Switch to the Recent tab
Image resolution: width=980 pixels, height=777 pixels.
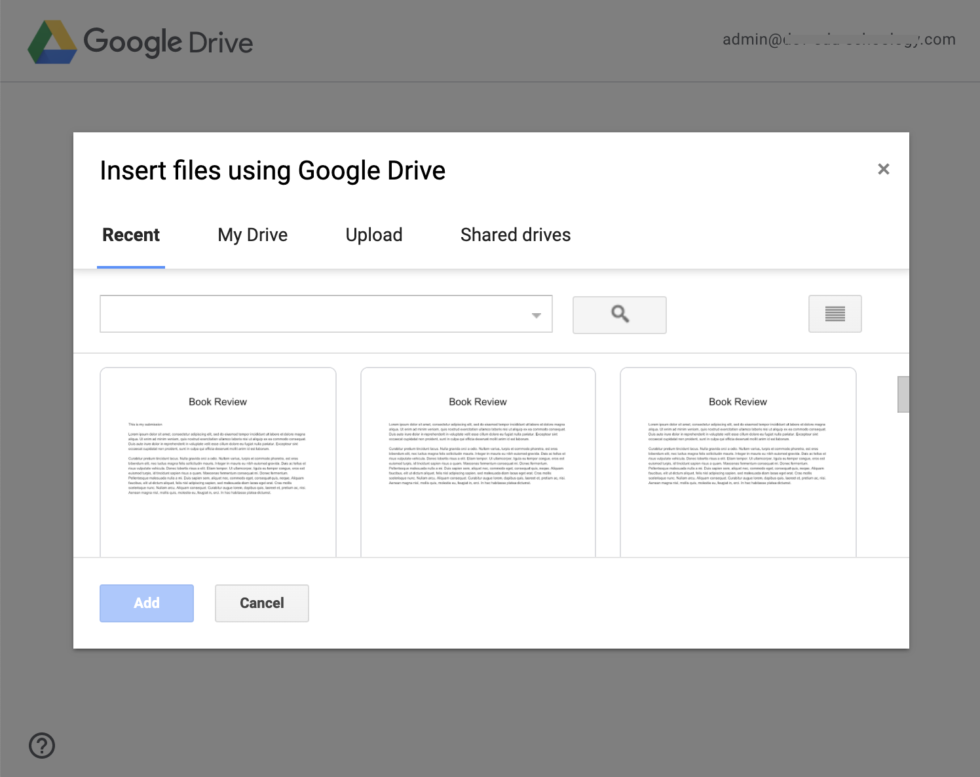(x=131, y=235)
